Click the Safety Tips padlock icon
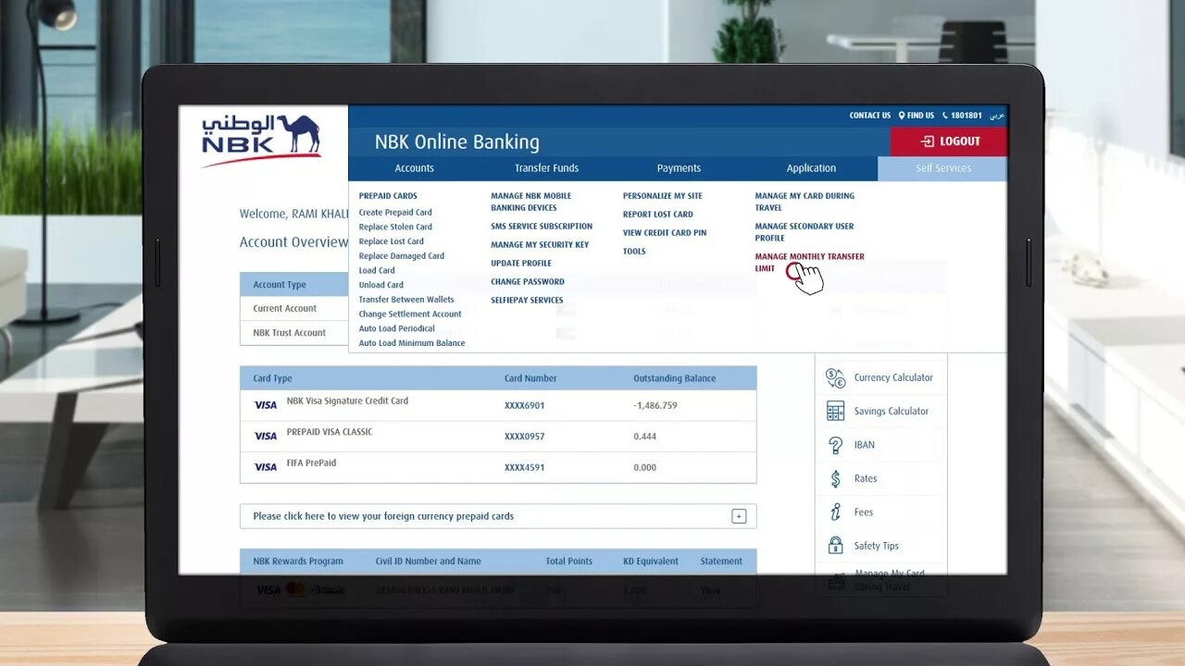The image size is (1185, 666). coord(835,546)
